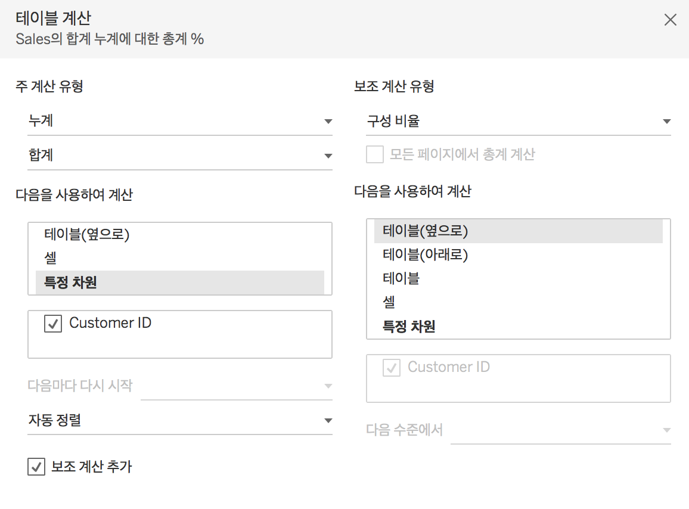Select 테이블(옆으로) in the primary compute list
Image resolution: width=689 pixels, height=509 pixels.
(x=87, y=235)
